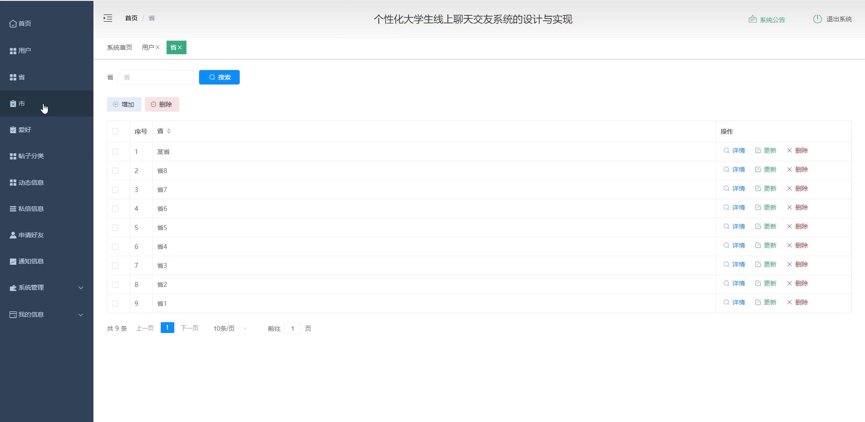The image size is (865, 422).
Task: Click the 前往 page number input
Action: tap(293, 328)
